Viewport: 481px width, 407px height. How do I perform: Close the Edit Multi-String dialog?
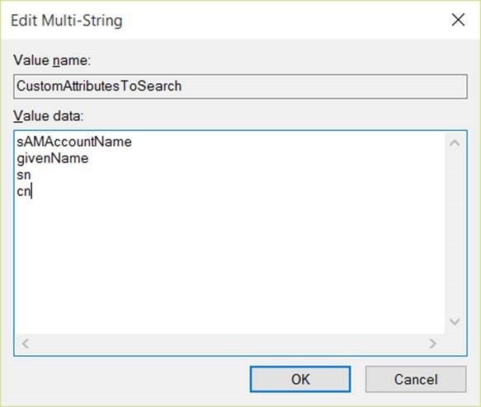pos(458,21)
